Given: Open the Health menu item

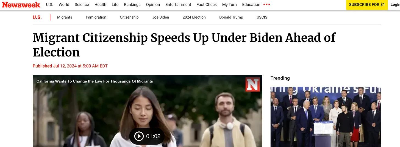Looking at the screenshot, I should (100, 5).
